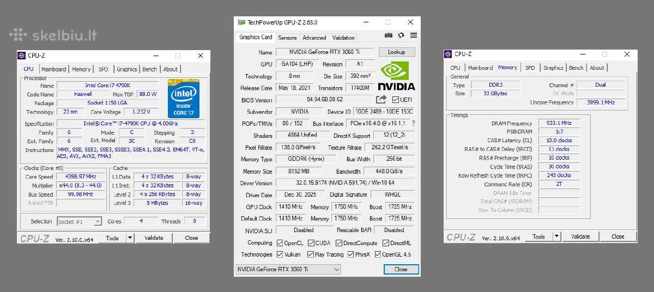This screenshot has height=292, width=654.
Task: Click the title icon of the CPU tab CPU-Z window
Action: click(x=22, y=56)
